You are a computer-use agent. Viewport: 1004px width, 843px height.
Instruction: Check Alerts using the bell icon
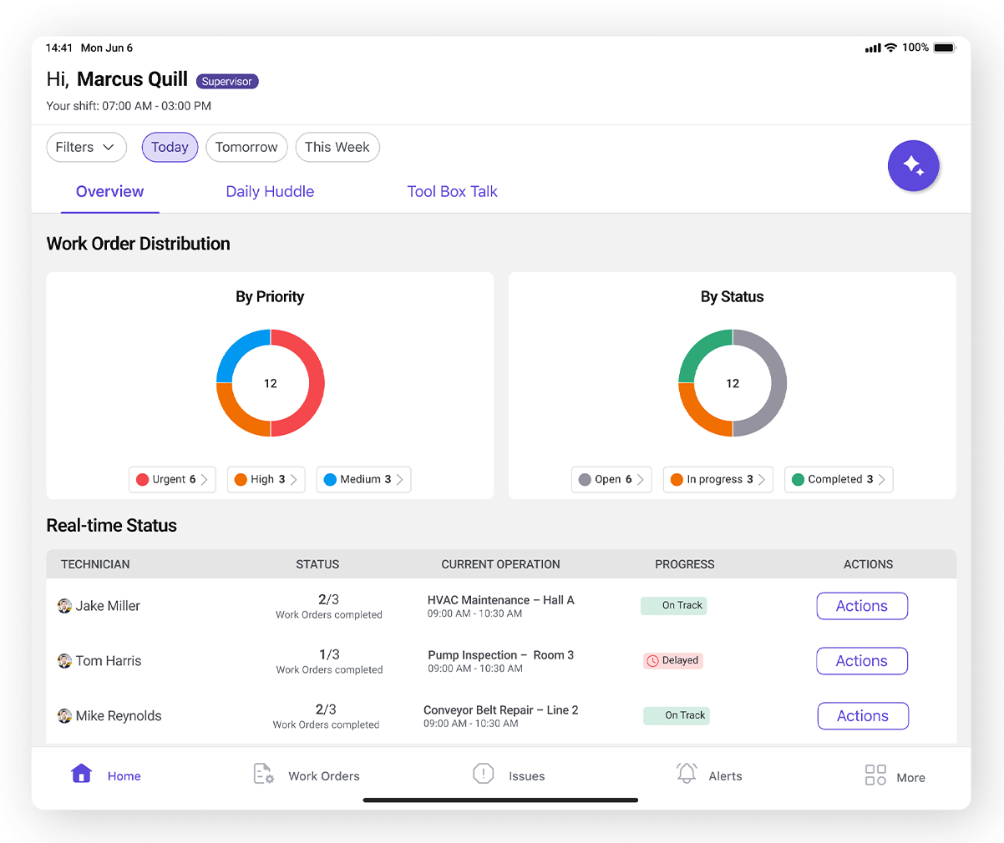point(687,773)
